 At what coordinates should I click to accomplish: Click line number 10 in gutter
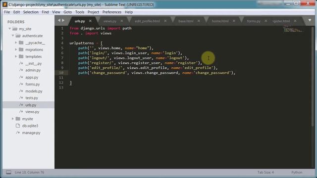[61, 73]
